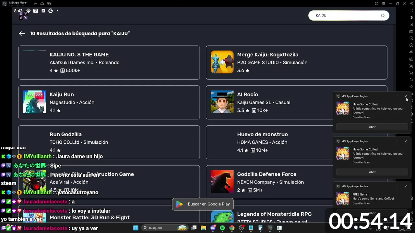Viewport: 415px width, 233px height.
Task: Click the airplane mode icon in sidebar
Action: pyautogui.click(x=411, y=87)
